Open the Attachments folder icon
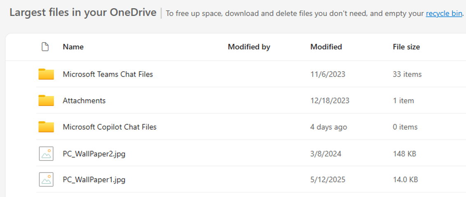Image resolution: width=466 pixels, height=197 pixels. pyautogui.click(x=46, y=101)
